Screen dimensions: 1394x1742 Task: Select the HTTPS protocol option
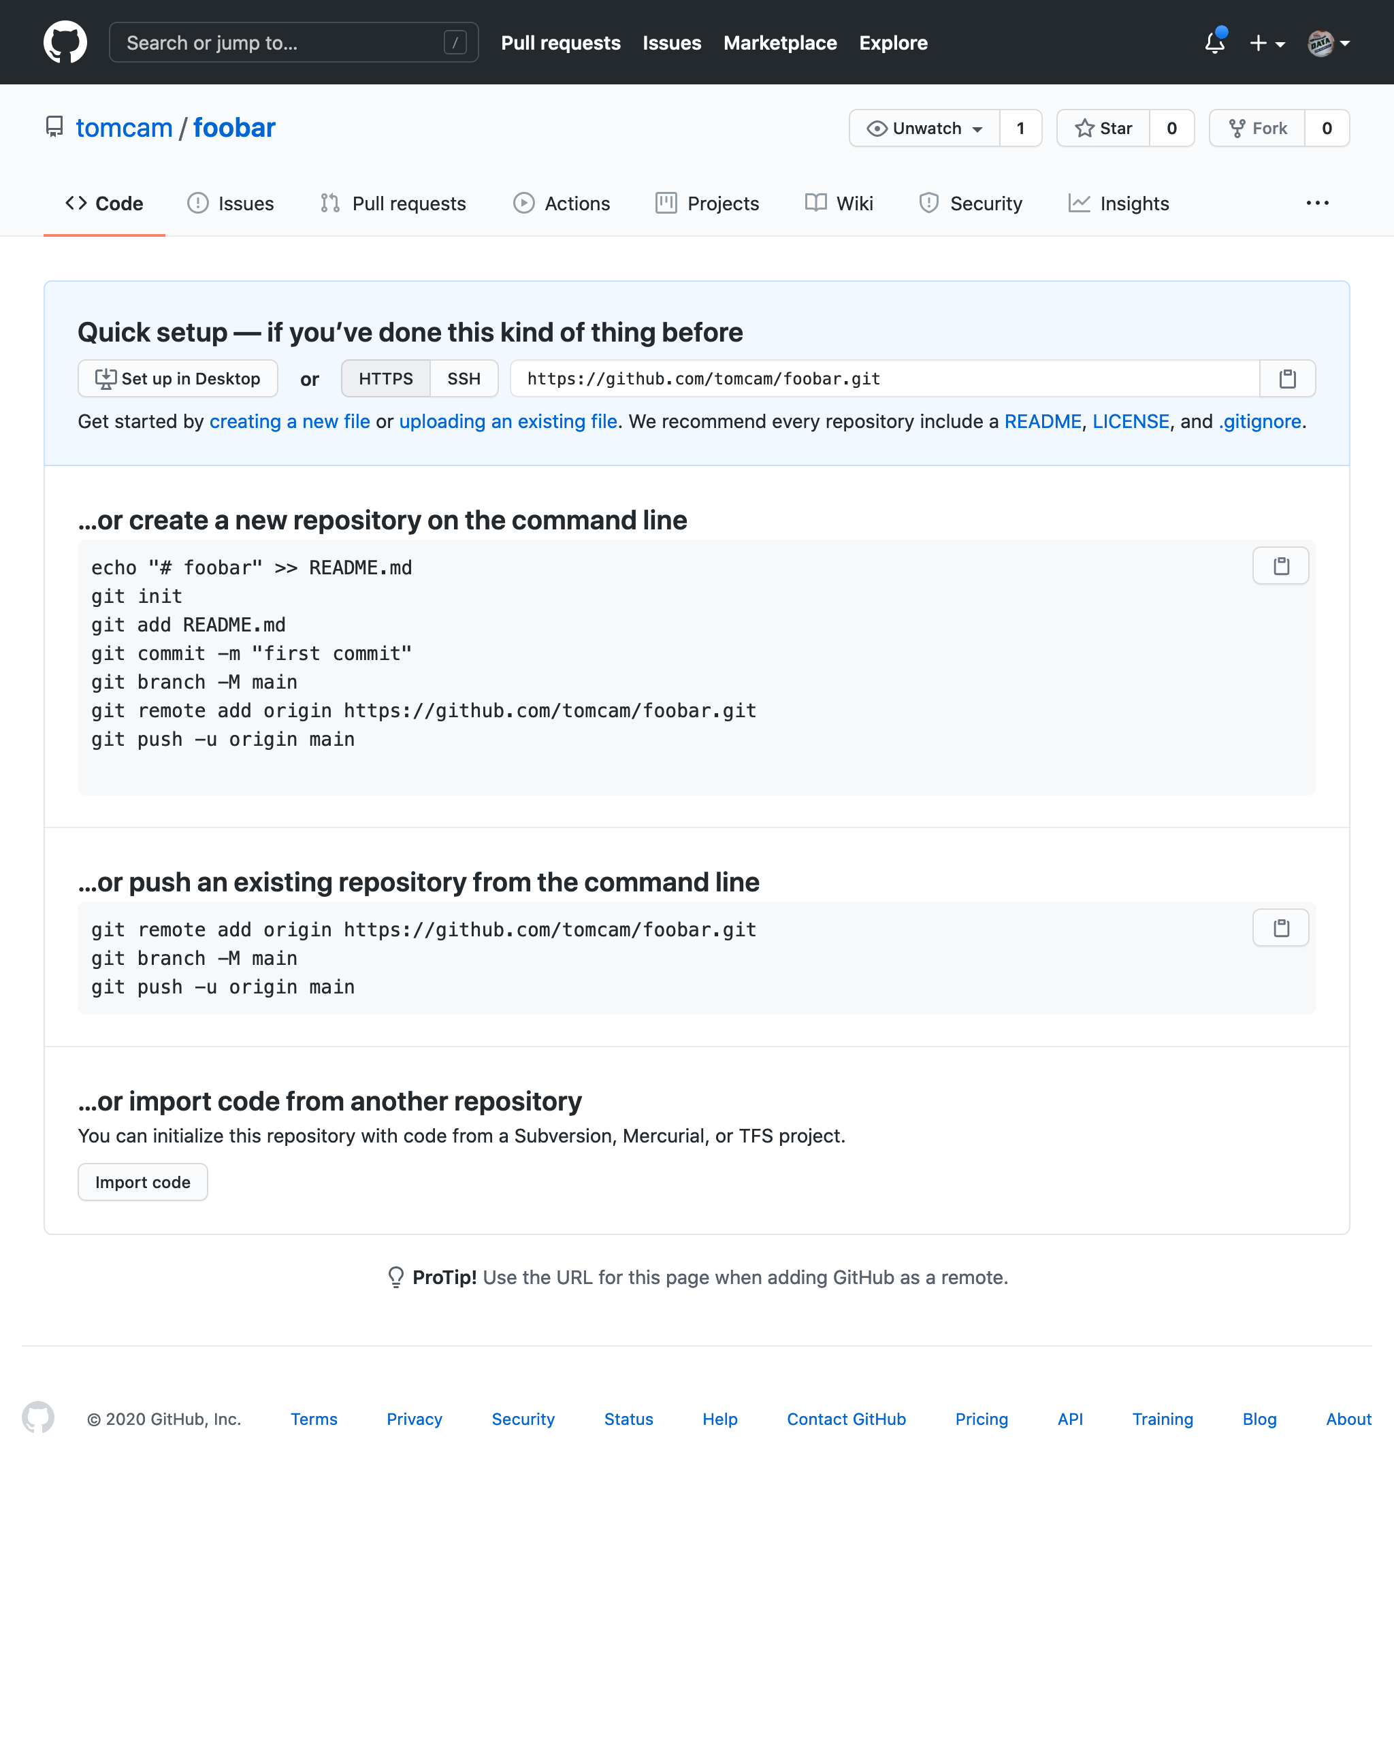pos(385,378)
